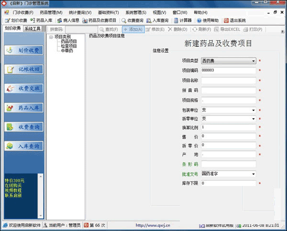Open the 门诊收费(F) menu

tap(23, 12)
